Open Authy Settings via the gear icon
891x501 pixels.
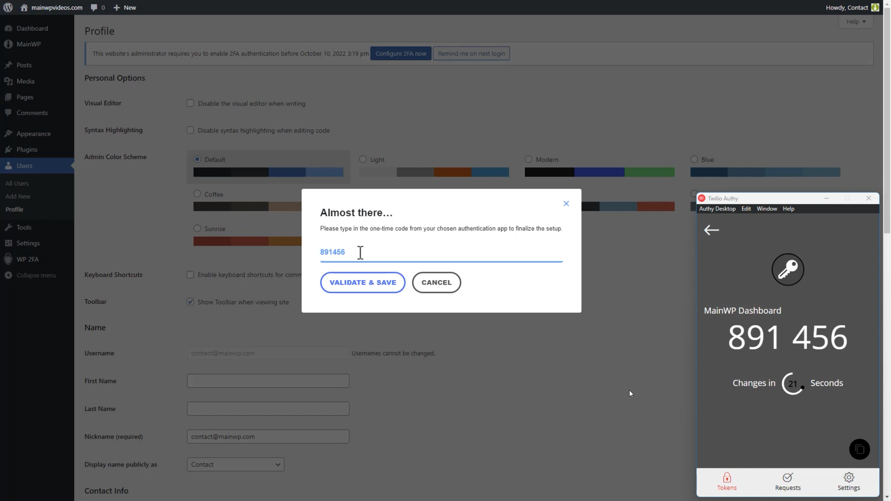[x=849, y=482]
